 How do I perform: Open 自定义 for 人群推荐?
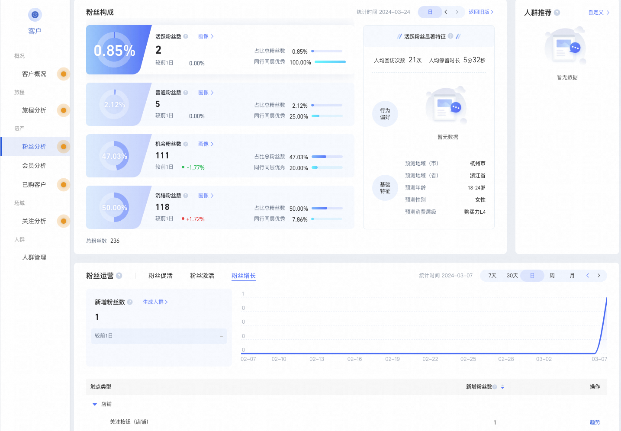point(599,13)
